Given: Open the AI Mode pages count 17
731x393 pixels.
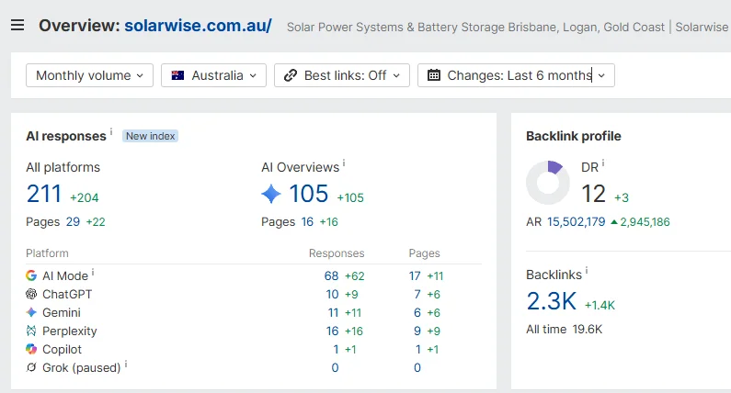Looking at the screenshot, I should [x=415, y=276].
